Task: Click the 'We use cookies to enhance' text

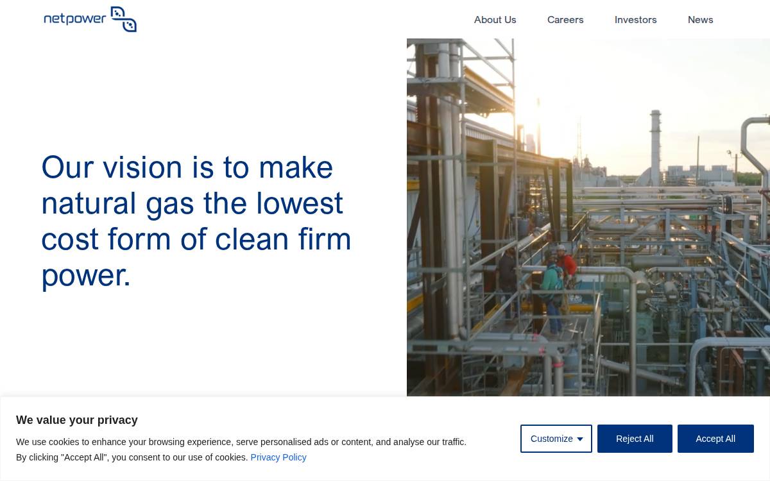Action: pos(241,450)
